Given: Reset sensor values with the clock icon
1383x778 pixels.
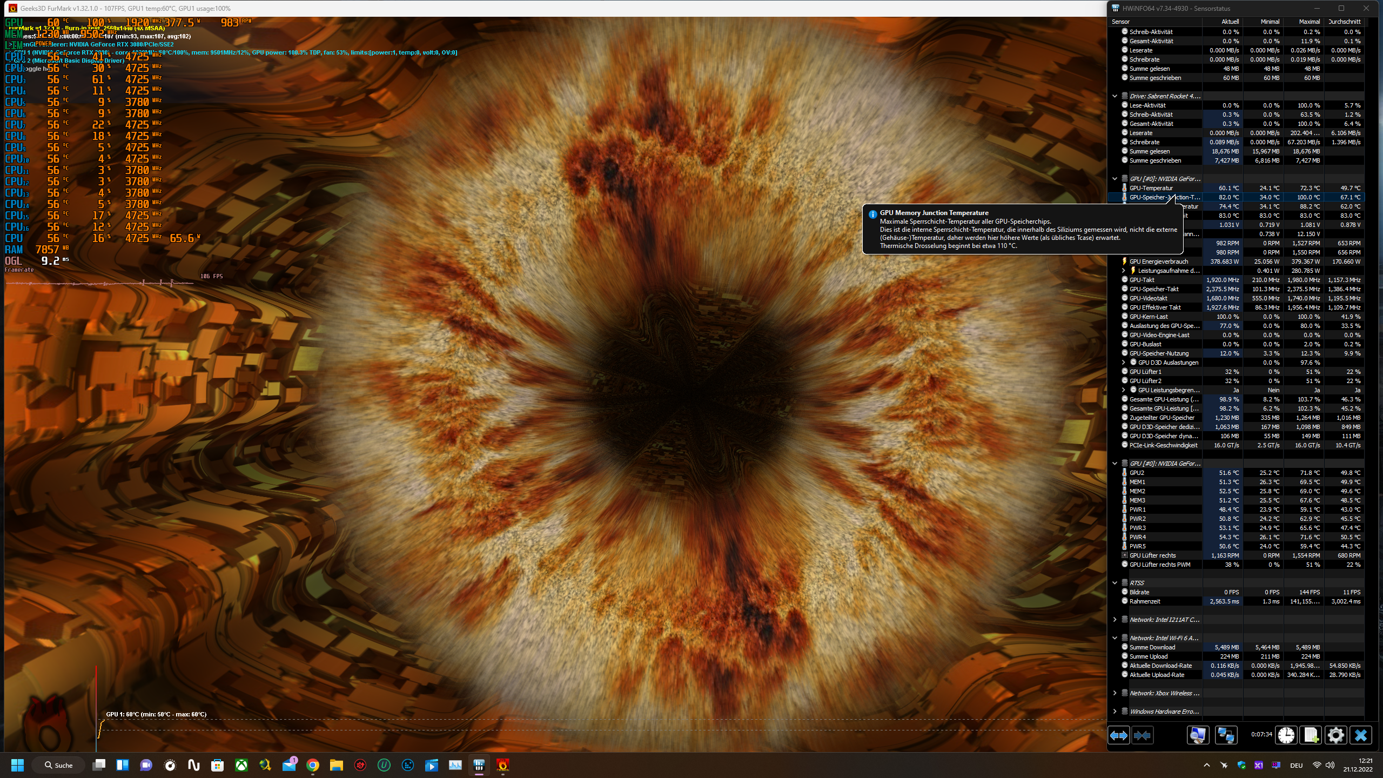Looking at the screenshot, I should click(1286, 735).
